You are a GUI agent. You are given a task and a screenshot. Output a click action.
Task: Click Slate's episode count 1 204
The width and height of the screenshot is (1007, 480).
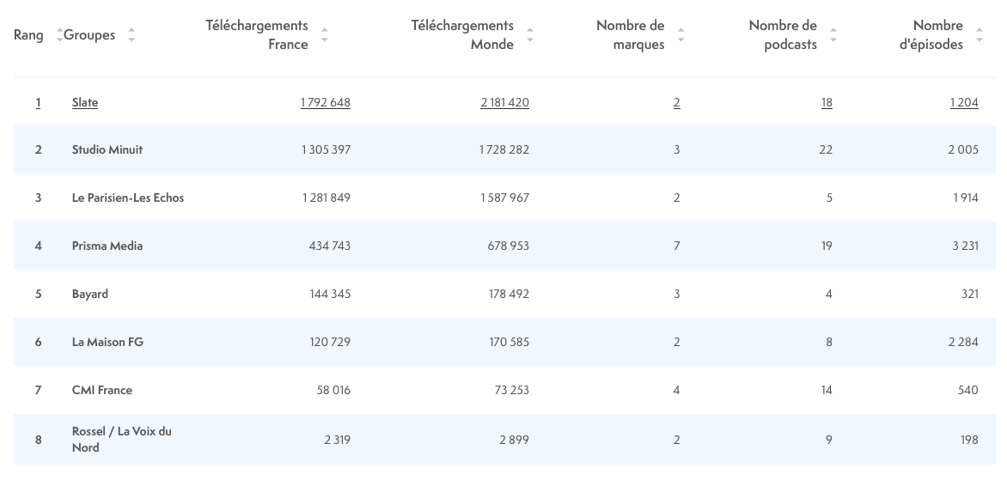tap(964, 102)
